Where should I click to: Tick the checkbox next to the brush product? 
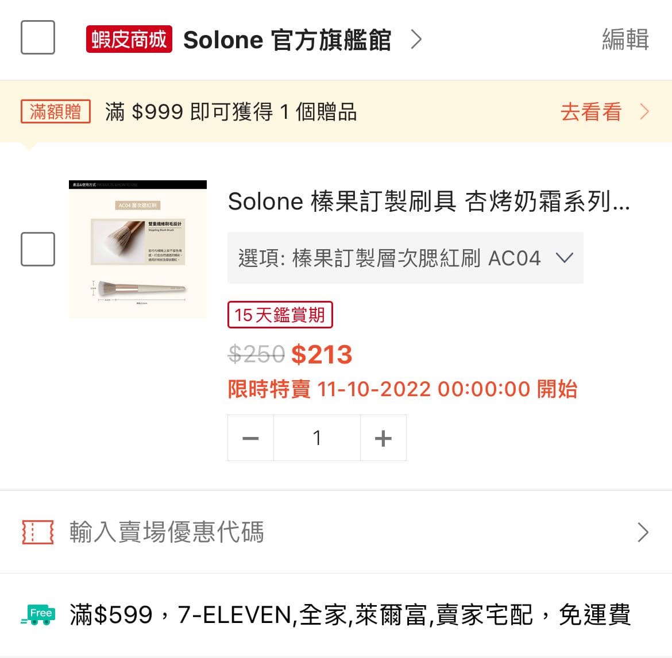coord(37,249)
